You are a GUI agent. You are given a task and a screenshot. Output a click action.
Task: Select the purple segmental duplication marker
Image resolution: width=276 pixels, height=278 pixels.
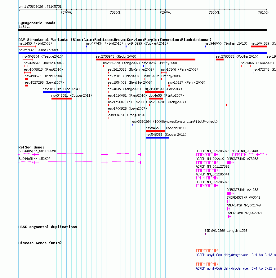pyautogui.click(x=205, y=234)
